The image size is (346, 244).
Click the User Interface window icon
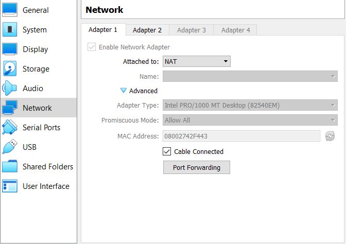pos(9,186)
